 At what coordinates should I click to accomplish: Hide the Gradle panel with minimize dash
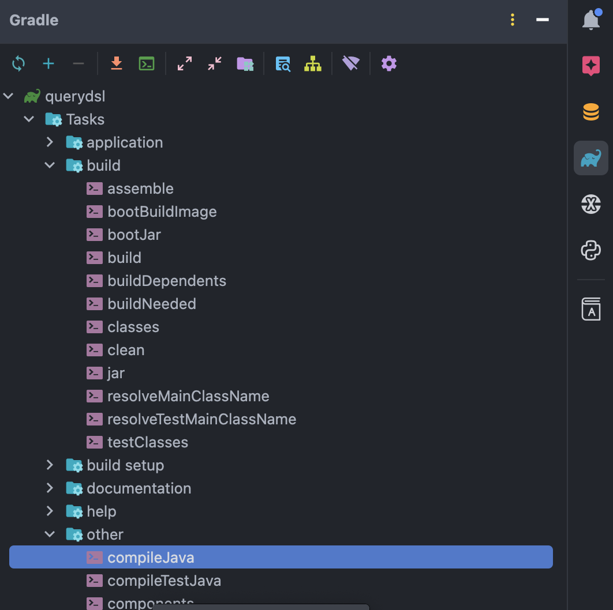[x=543, y=20]
